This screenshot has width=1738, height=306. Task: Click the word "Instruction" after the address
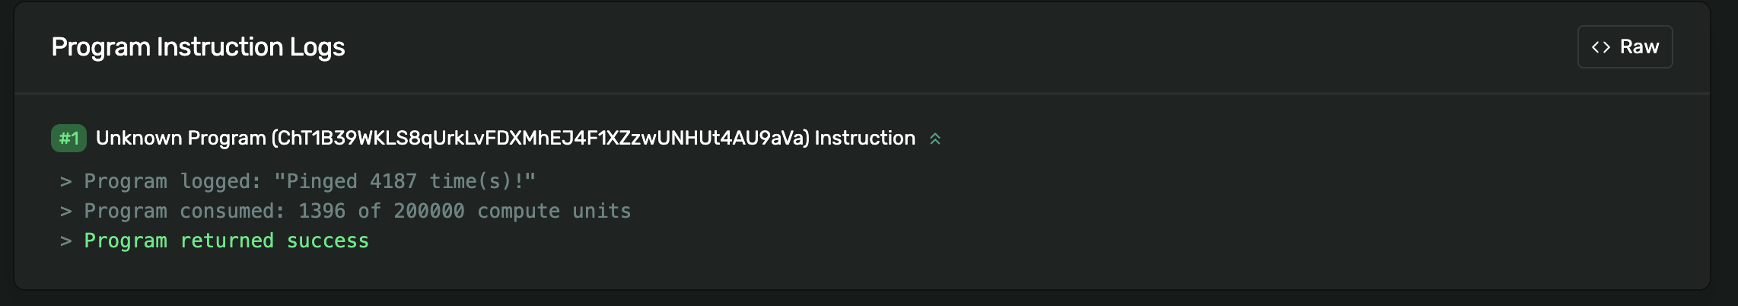click(865, 139)
